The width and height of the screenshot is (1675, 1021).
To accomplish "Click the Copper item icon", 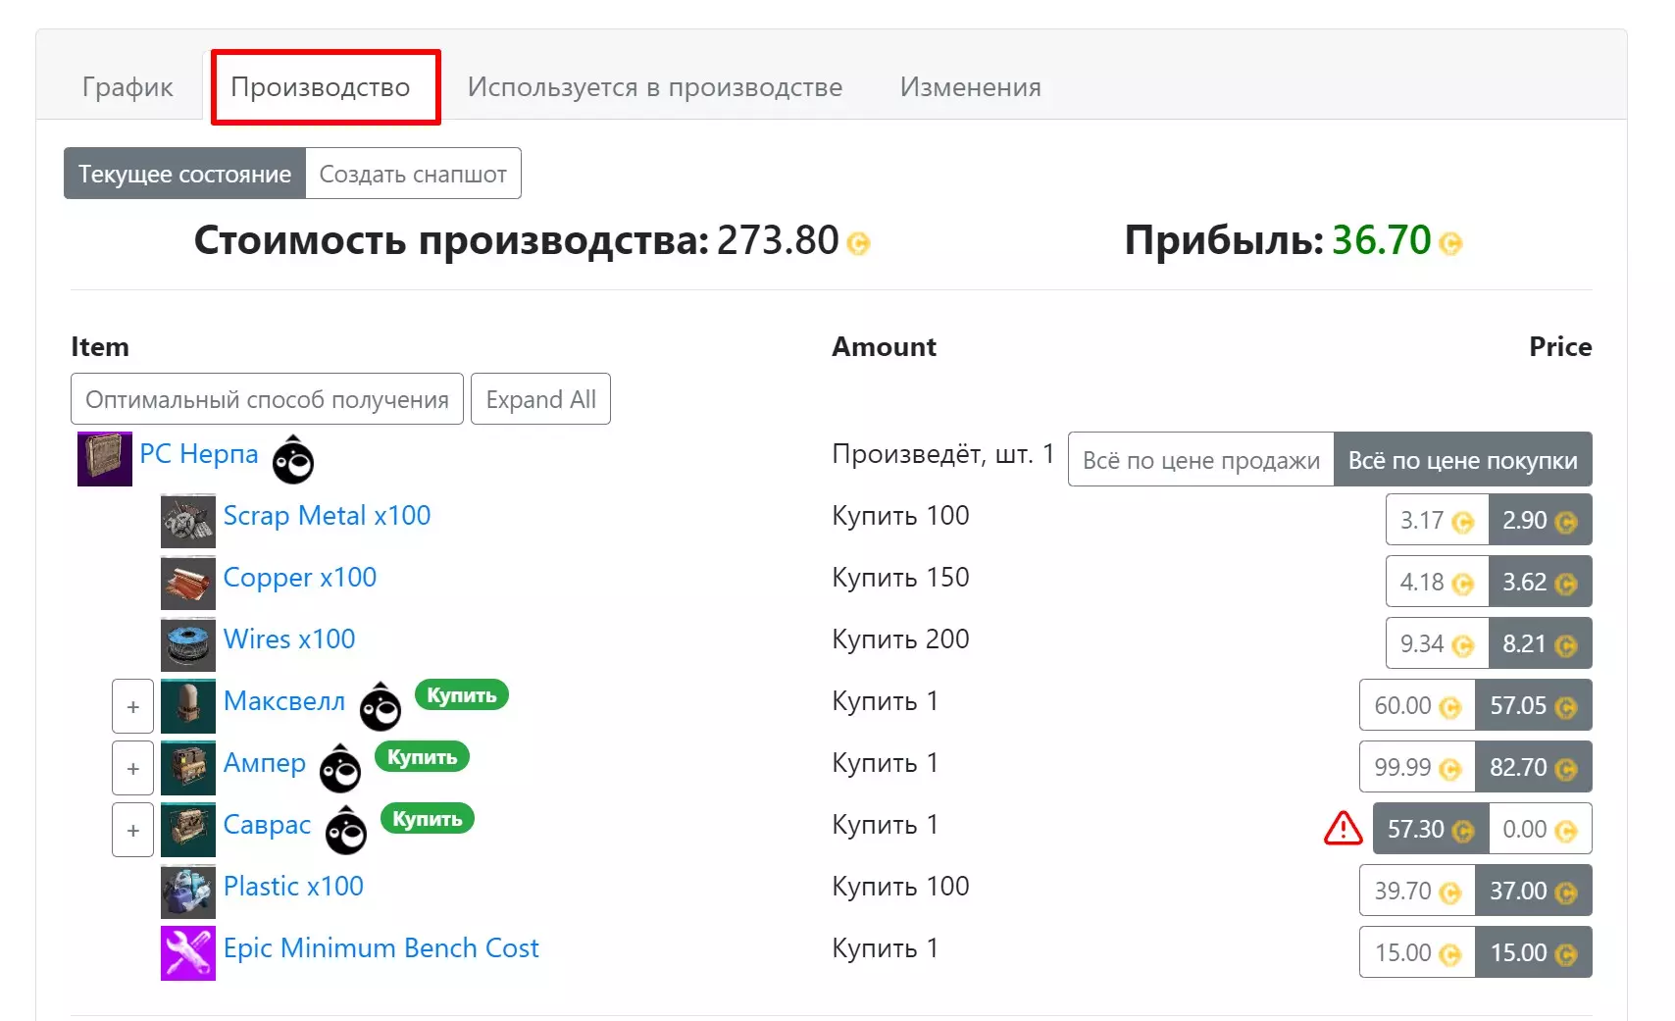I will (x=188, y=583).
